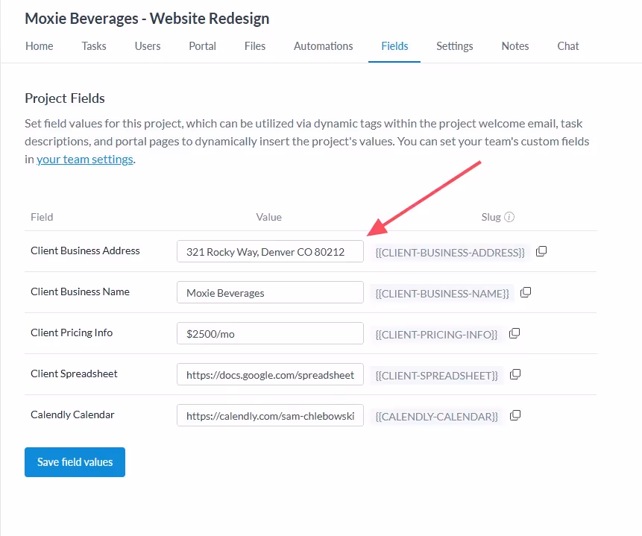Image resolution: width=642 pixels, height=536 pixels.
Task: Open the Chat tab
Action: [568, 46]
